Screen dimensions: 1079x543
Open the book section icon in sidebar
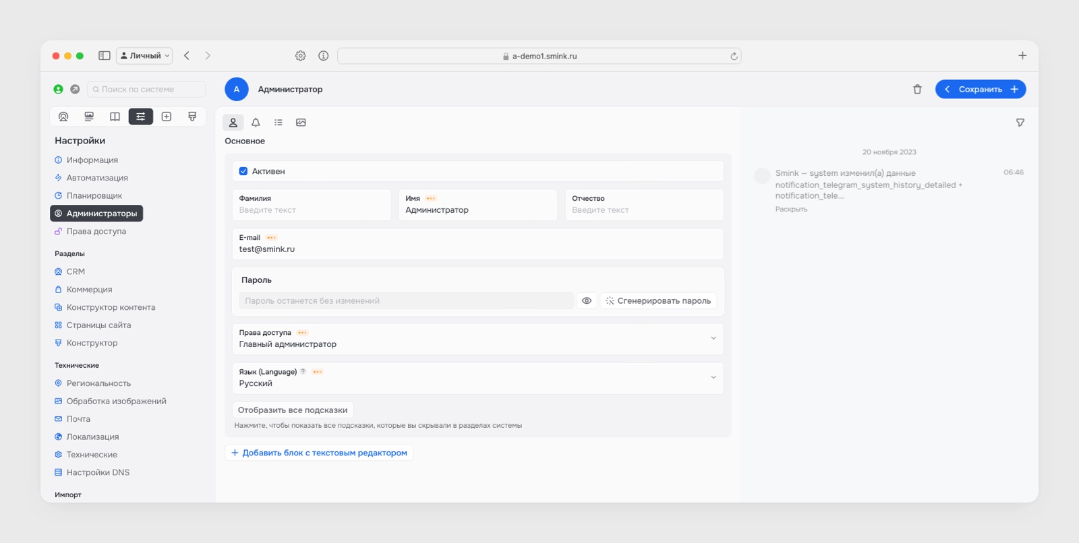[x=115, y=117]
